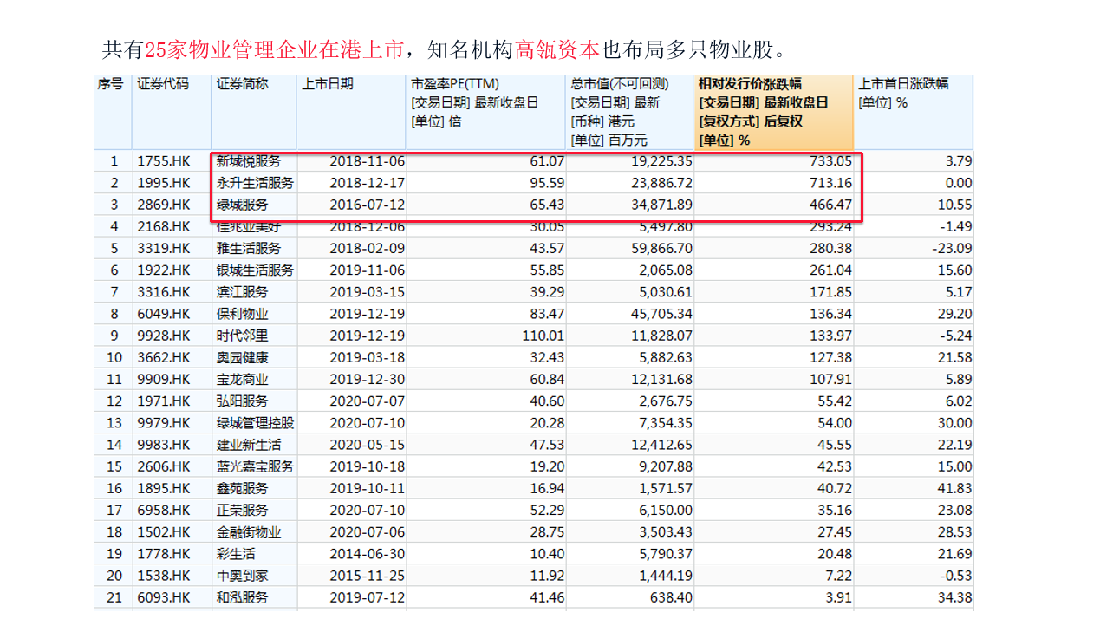Select stock code 9928.HK

pos(163,336)
